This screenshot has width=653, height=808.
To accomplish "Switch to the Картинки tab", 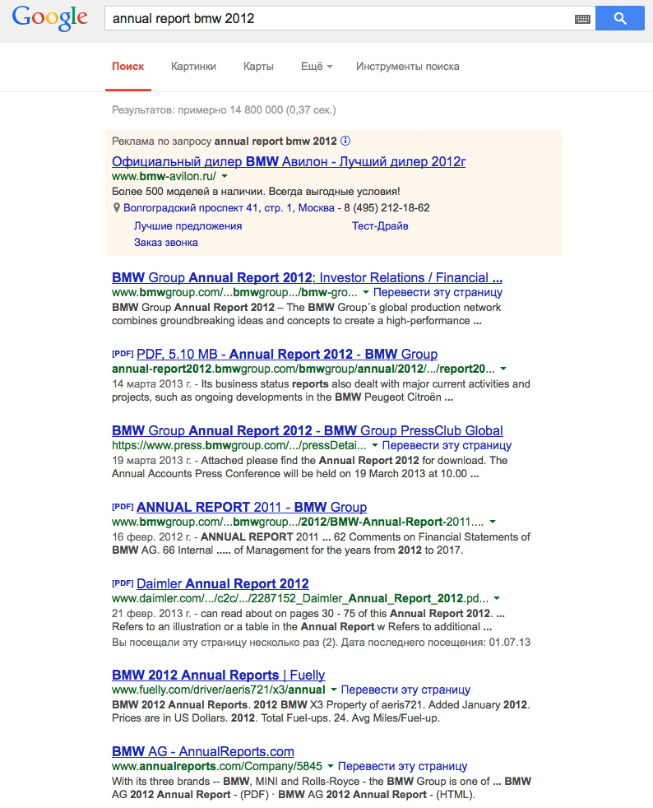I will [193, 67].
